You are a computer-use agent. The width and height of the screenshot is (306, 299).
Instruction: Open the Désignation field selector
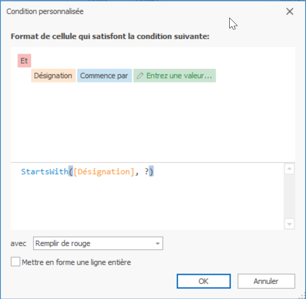click(x=53, y=75)
